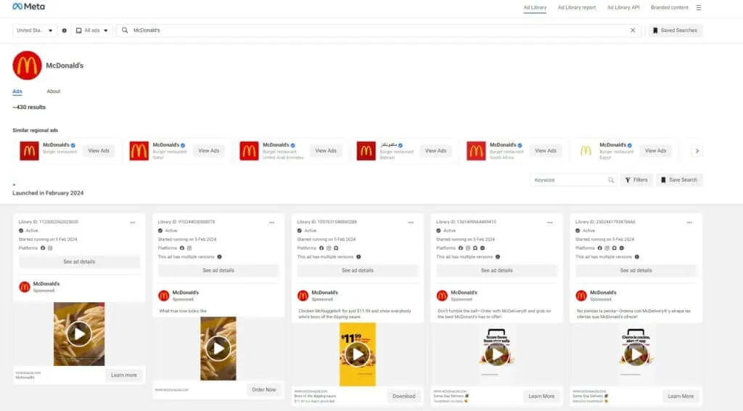743x411 pixels.
Task: Clear the McDonald's search with the X icon
Action: click(x=633, y=30)
